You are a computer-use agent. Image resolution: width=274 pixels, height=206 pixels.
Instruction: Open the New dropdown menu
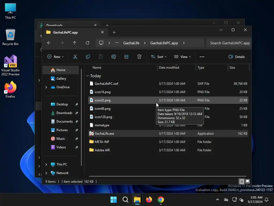coord(55,57)
